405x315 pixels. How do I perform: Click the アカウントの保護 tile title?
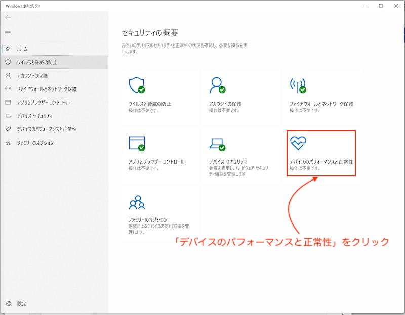(225, 104)
